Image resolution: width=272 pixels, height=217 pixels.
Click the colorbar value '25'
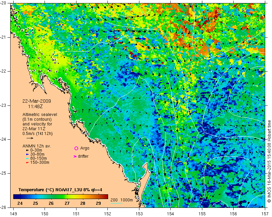[x=35, y=203]
